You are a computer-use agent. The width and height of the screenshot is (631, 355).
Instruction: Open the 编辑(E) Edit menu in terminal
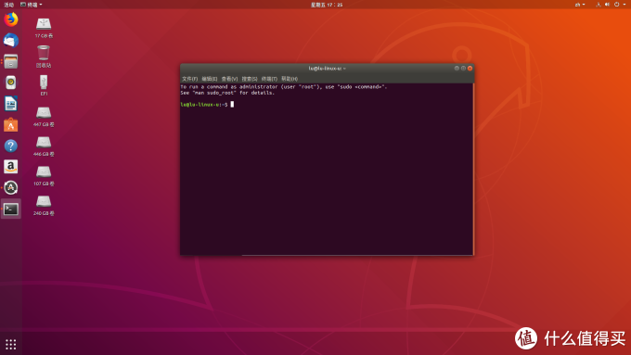tap(210, 79)
